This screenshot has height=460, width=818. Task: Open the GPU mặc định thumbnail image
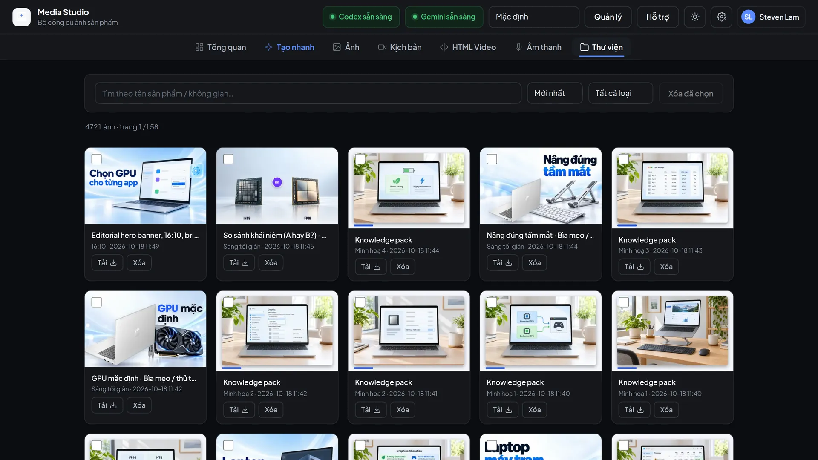(145, 329)
